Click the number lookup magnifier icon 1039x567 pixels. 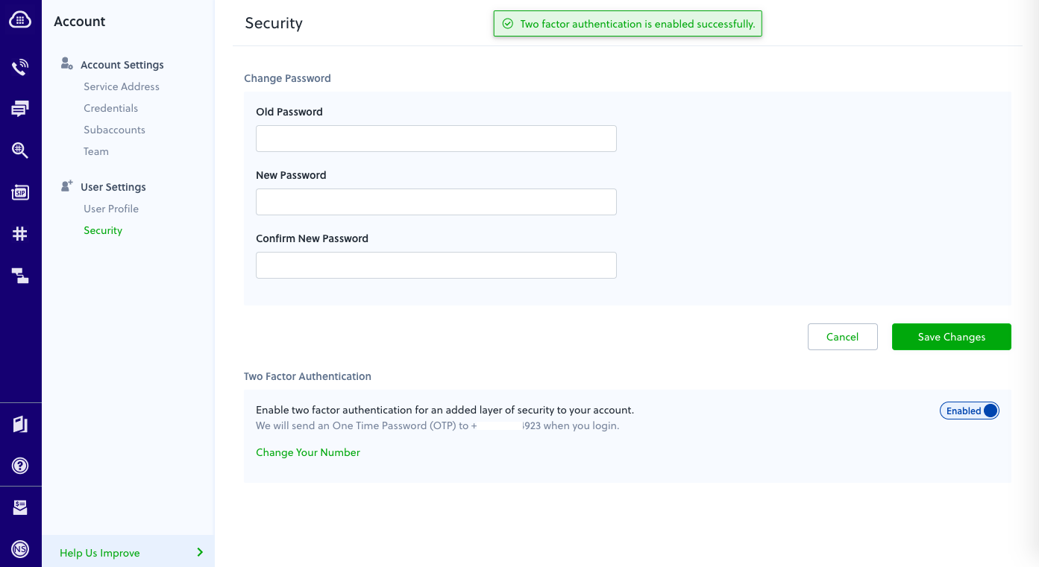click(x=20, y=150)
